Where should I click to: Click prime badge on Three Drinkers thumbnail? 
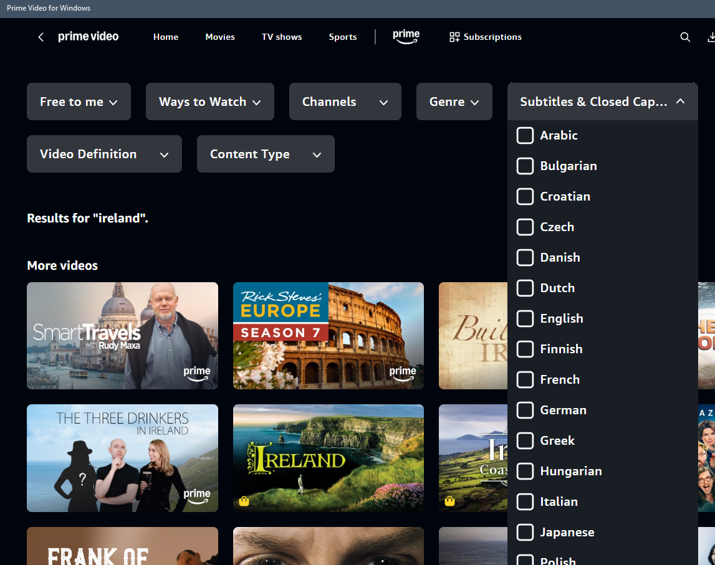click(x=197, y=496)
